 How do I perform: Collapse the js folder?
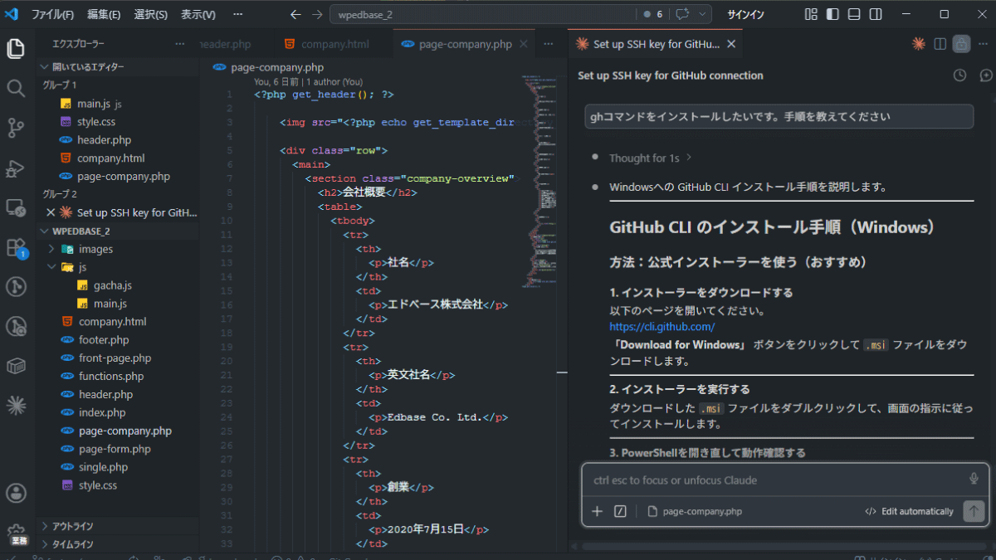coord(117,267)
